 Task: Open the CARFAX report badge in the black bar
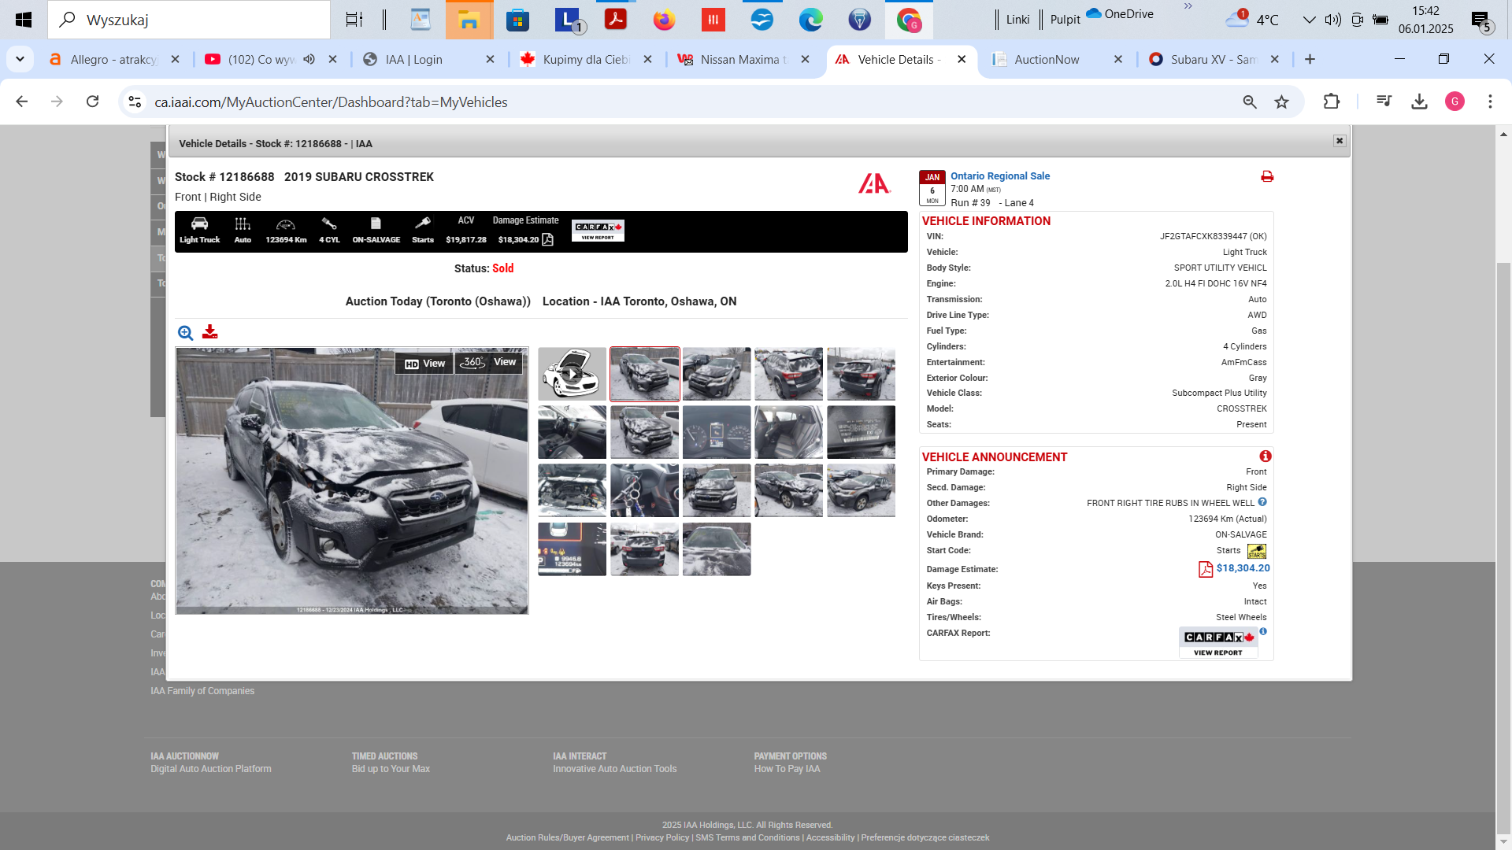[x=598, y=231]
